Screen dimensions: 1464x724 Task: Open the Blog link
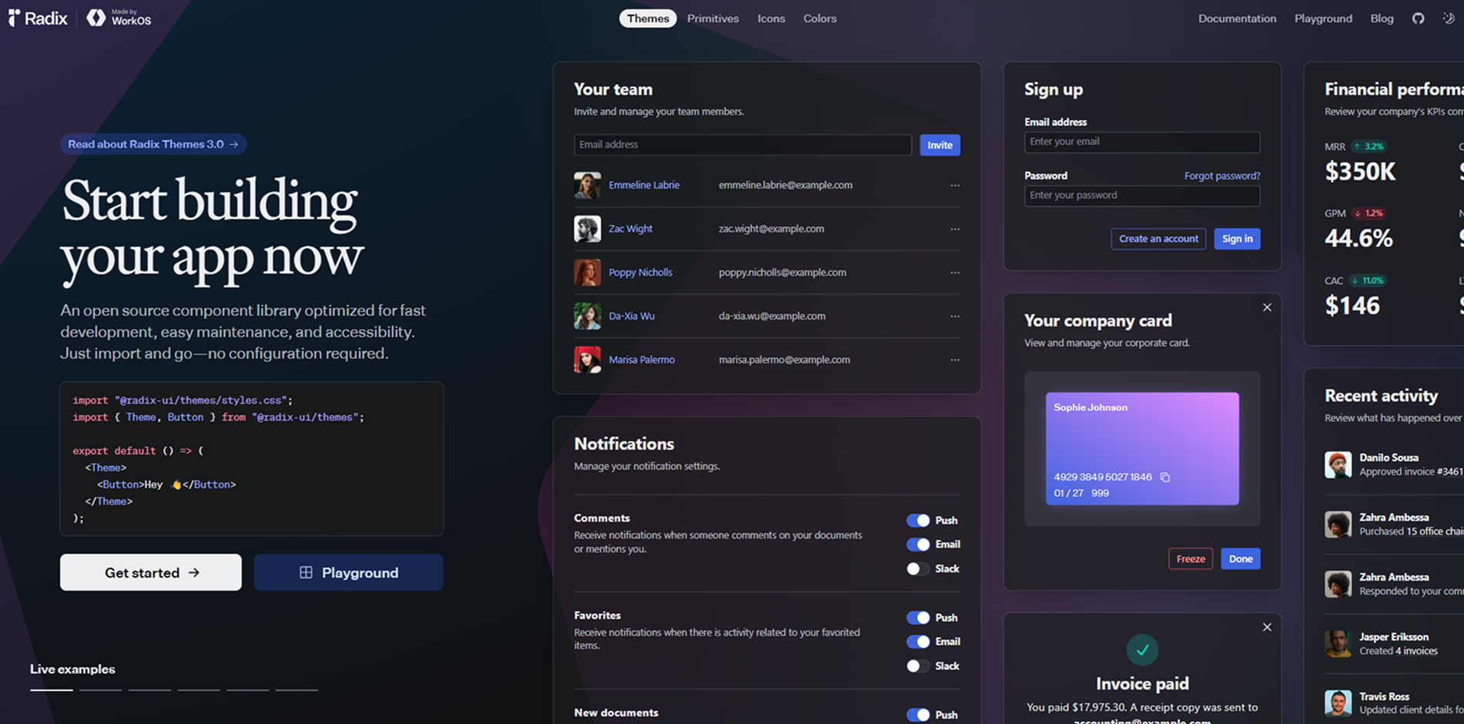[1382, 18]
